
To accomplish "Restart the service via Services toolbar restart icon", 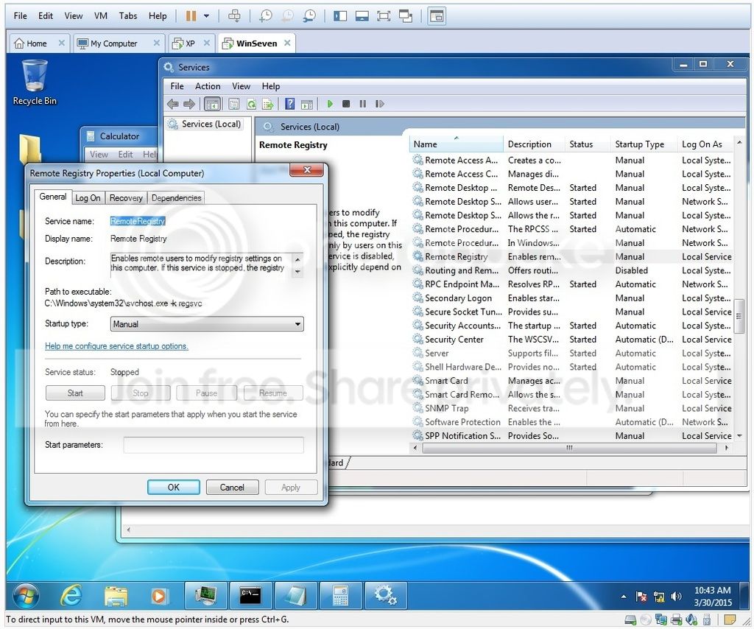I will click(379, 103).
